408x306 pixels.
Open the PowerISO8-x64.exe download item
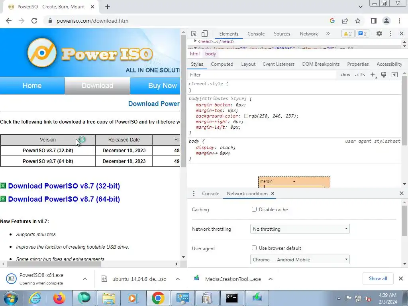(x=41, y=279)
